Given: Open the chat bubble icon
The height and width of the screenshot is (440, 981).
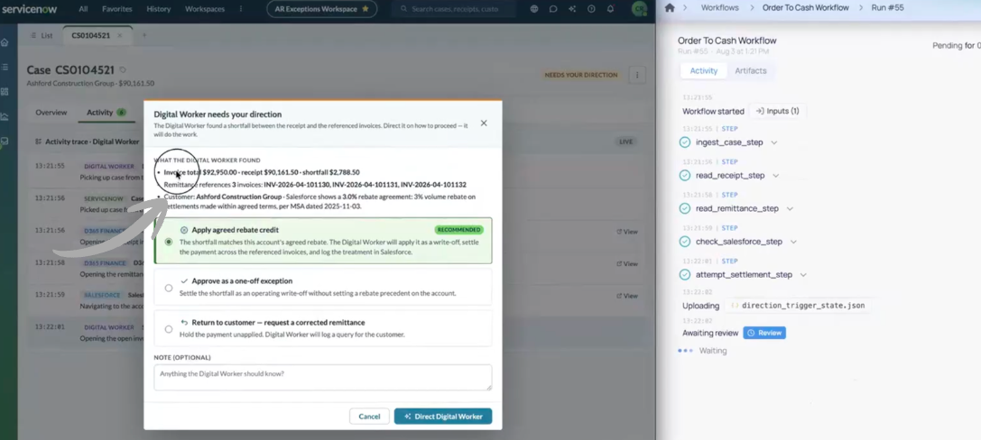Looking at the screenshot, I should [553, 9].
